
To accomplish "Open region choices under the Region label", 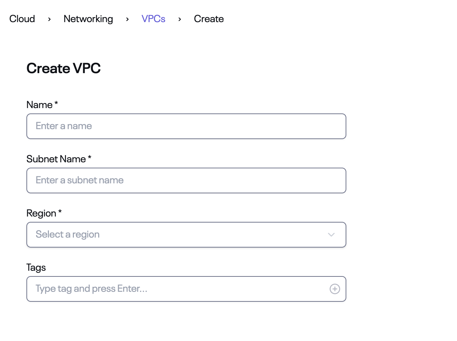I will pos(186,235).
